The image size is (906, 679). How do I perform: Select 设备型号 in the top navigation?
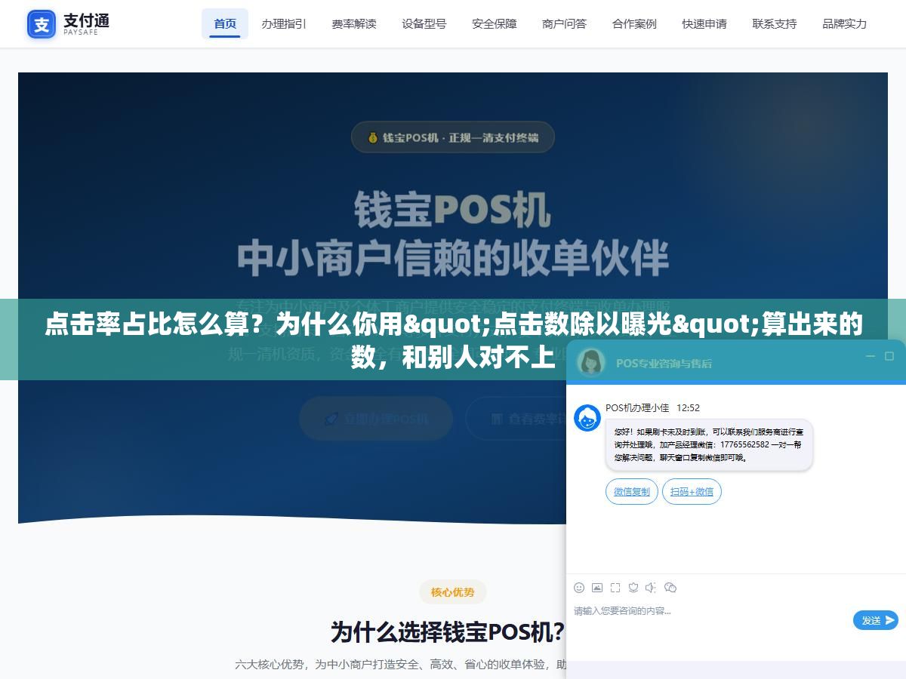tap(424, 24)
